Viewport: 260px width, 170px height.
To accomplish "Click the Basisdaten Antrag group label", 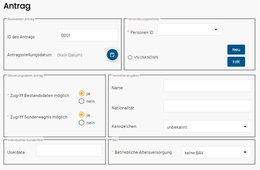I will coord(21,19).
